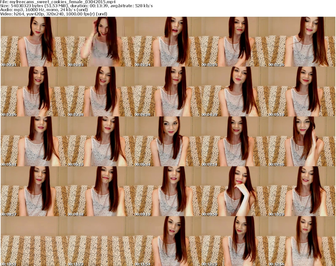This screenshot has width=336, height=266.
Task: Choose the frame at 00:10:51
Action: (x=34, y=241)
